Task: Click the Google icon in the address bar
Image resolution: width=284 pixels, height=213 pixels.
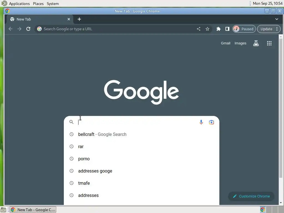Action: point(39,29)
